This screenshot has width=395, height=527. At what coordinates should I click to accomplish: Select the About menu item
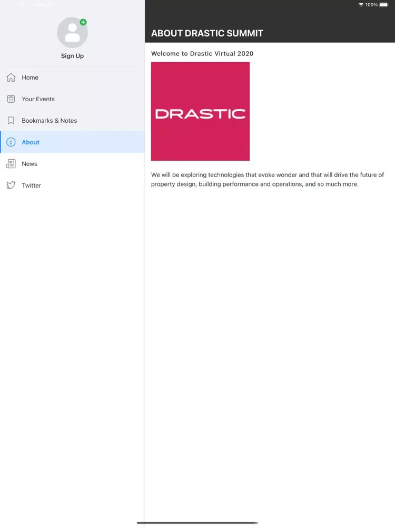click(x=72, y=142)
